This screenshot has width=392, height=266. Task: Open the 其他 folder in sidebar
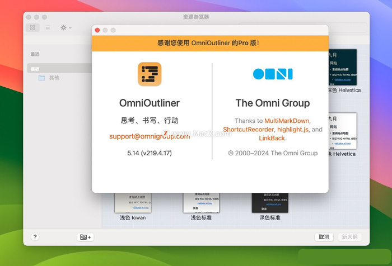point(54,78)
